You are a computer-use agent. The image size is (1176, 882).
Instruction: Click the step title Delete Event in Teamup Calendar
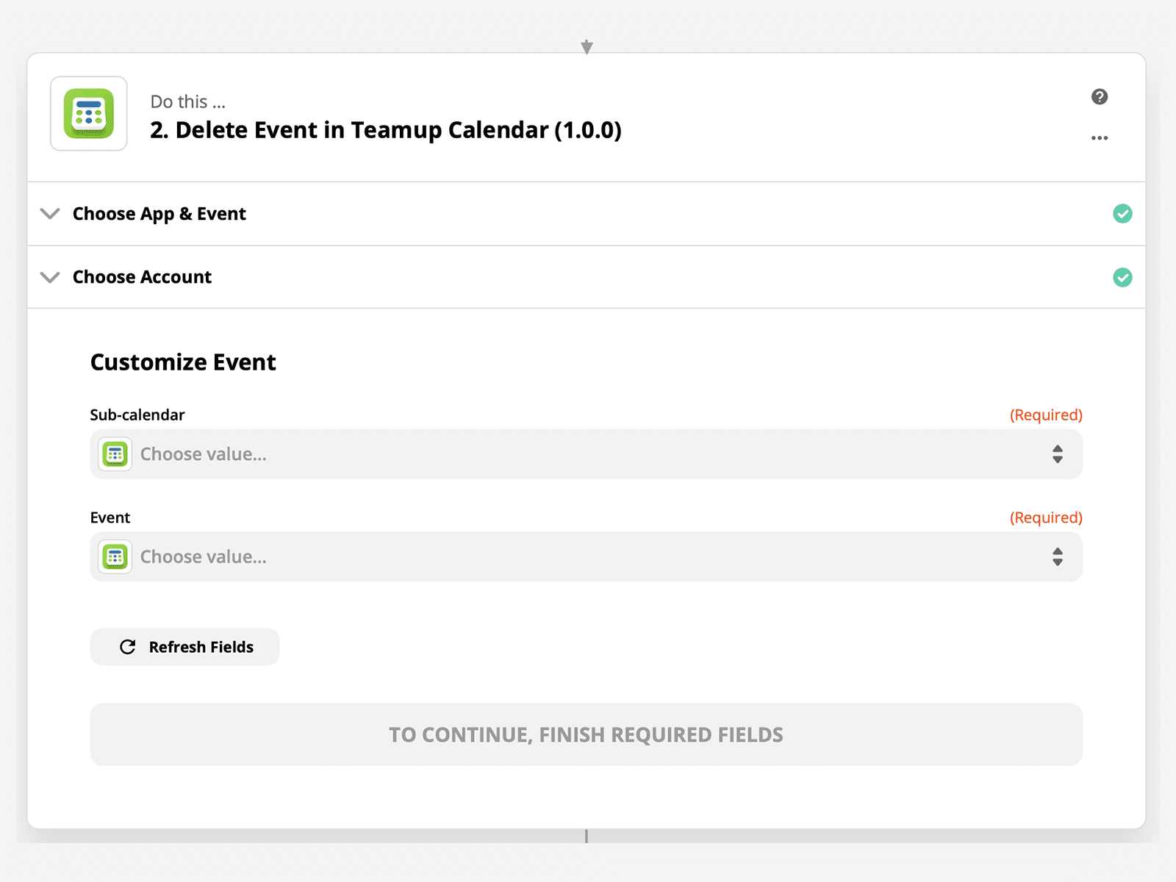[x=386, y=130]
